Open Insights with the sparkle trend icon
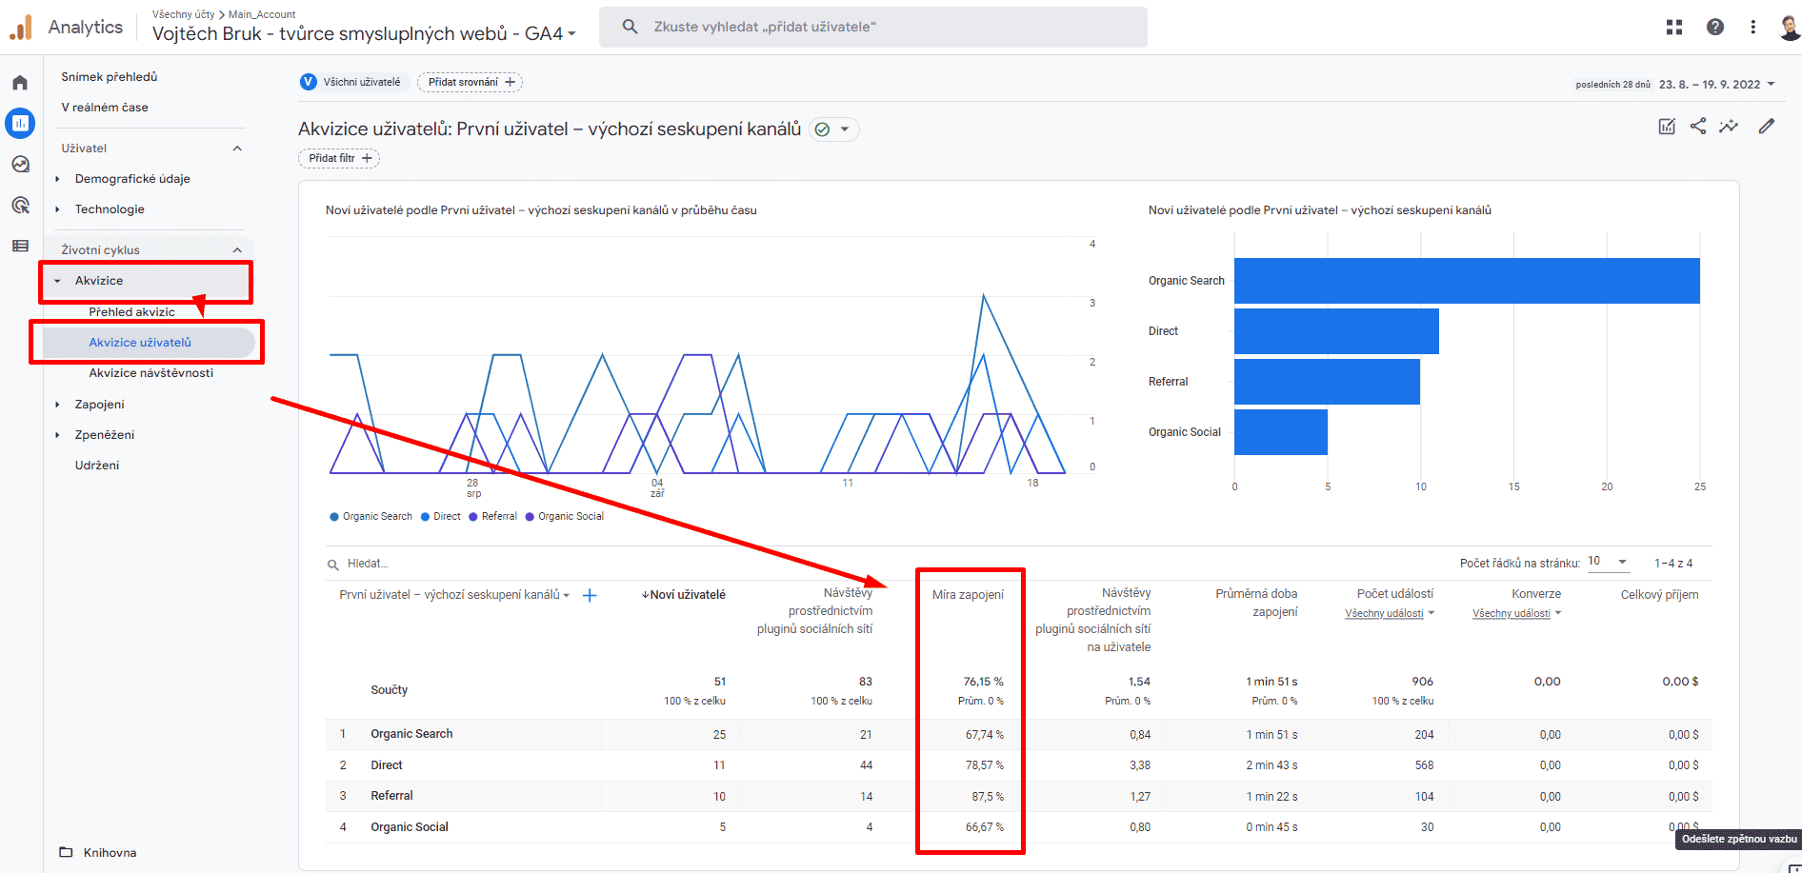The height and width of the screenshot is (873, 1802). click(x=1731, y=125)
